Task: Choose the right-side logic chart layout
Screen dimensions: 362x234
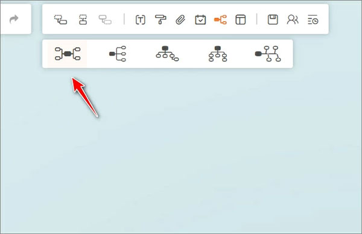Action: tap(118, 54)
